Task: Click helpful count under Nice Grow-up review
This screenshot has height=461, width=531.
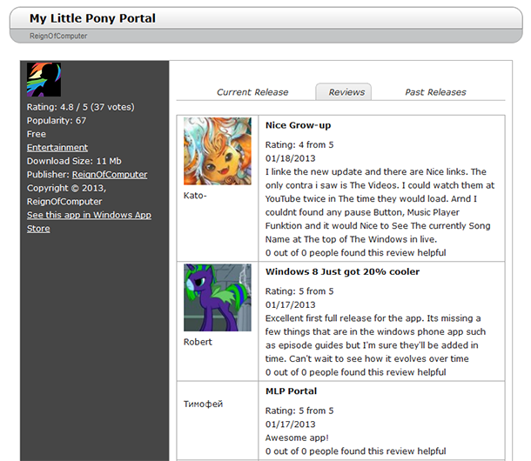Action: [x=355, y=253]
